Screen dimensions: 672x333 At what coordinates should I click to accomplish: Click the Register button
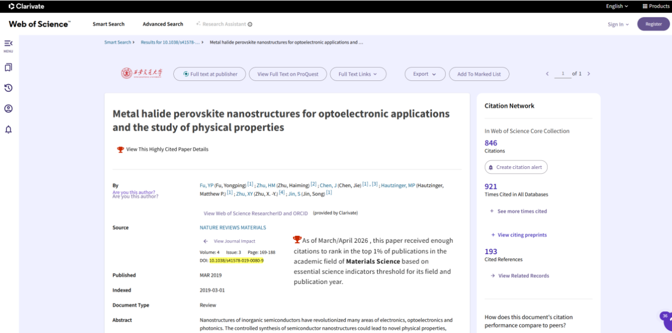point(654,24)
